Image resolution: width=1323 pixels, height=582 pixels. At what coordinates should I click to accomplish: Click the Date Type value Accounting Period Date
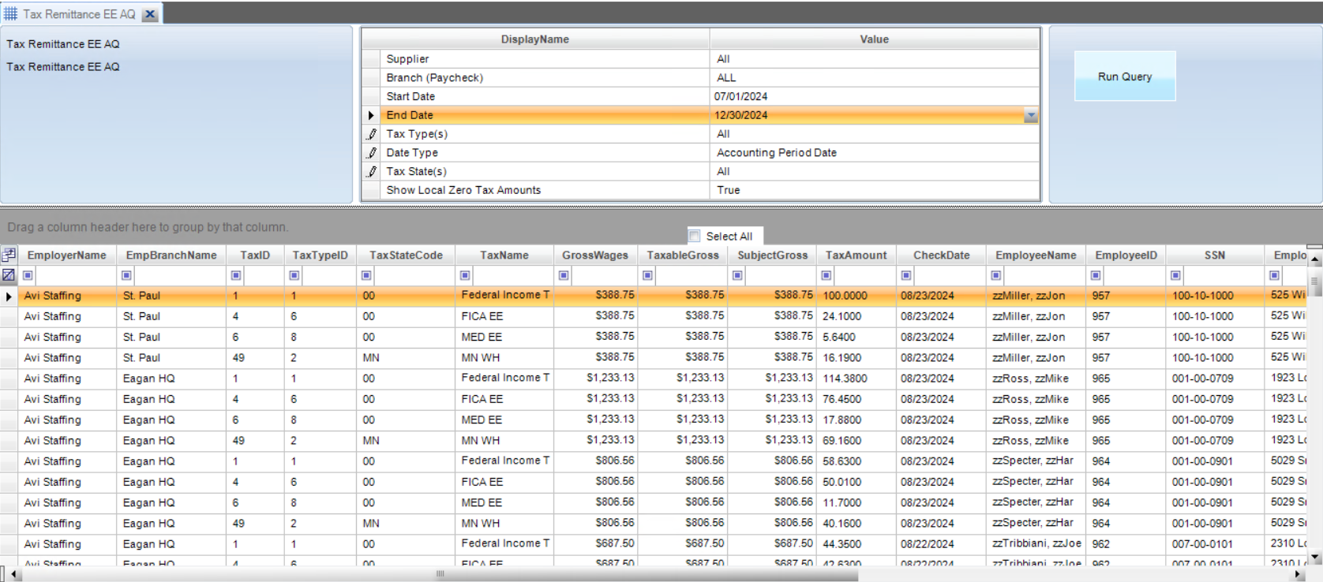[777, 153]
